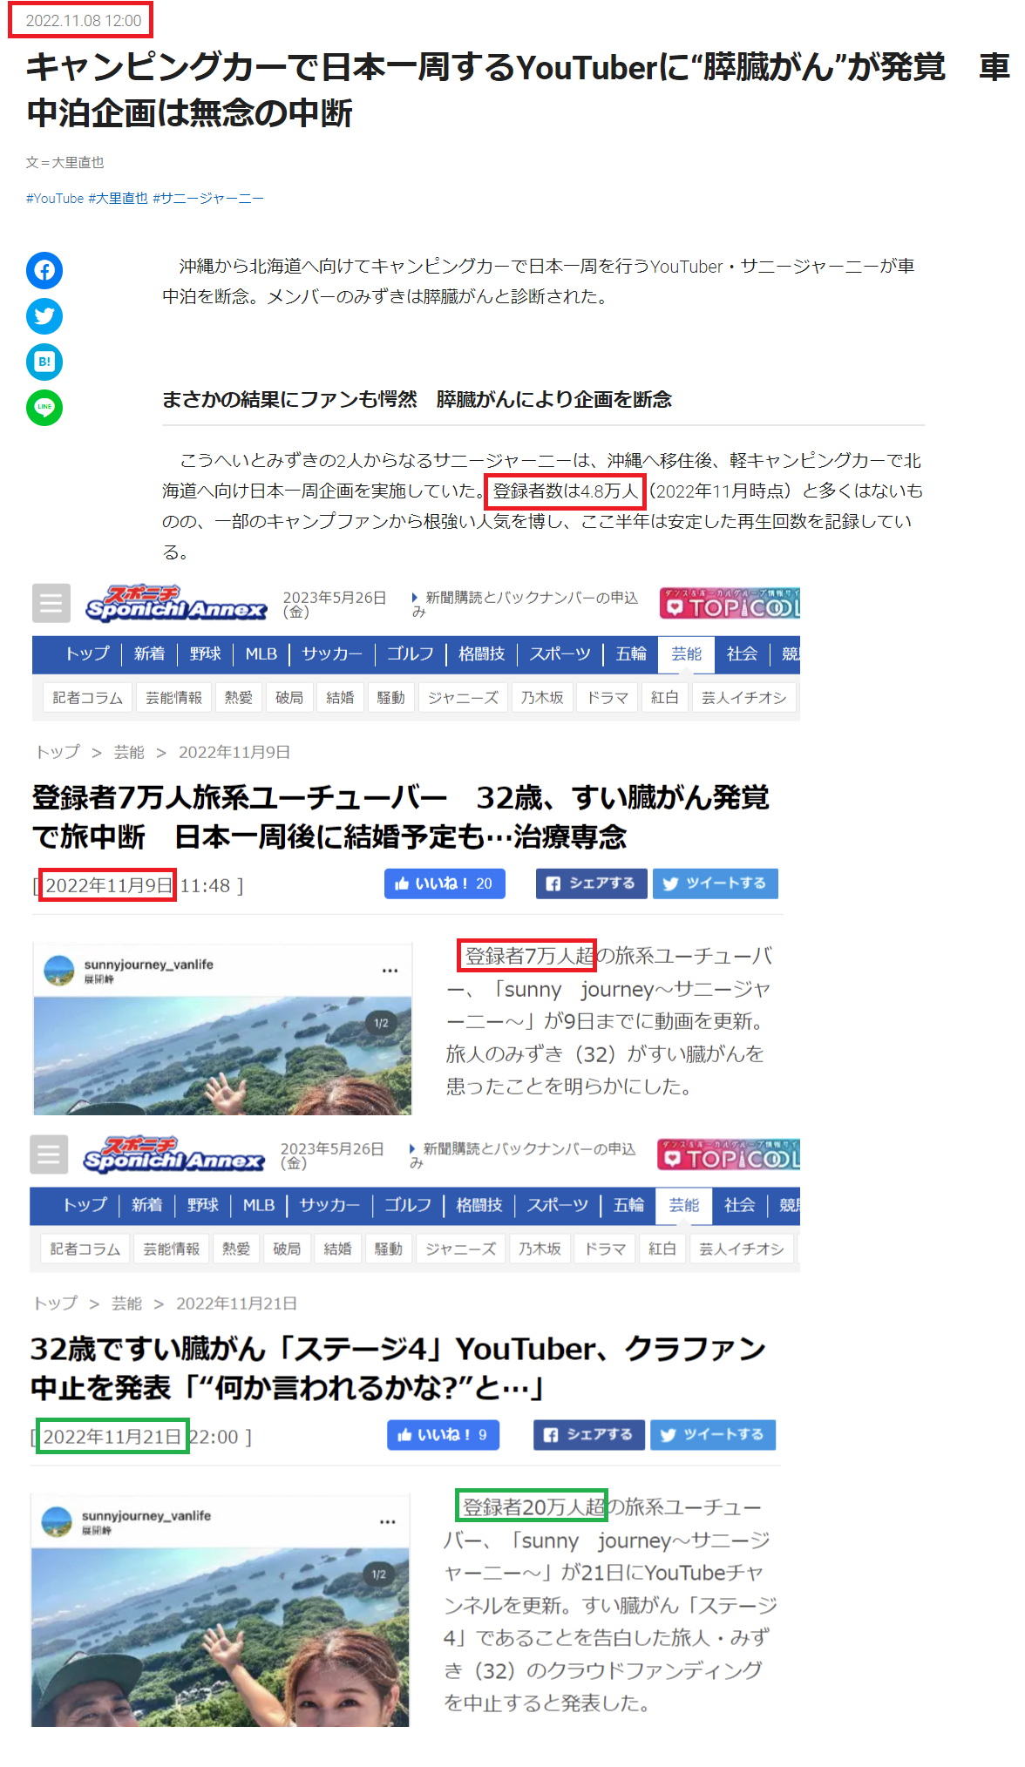
Task: Open 新聞購読とバックナンバーの申込み on the November 9 page
Action: (x=525, y=604)
